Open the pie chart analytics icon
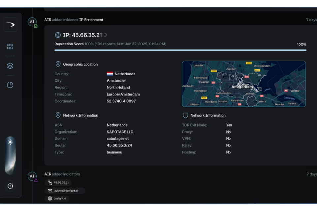This screenshot has height=211, width=317. pyautogui.click(x=10, y=85)
